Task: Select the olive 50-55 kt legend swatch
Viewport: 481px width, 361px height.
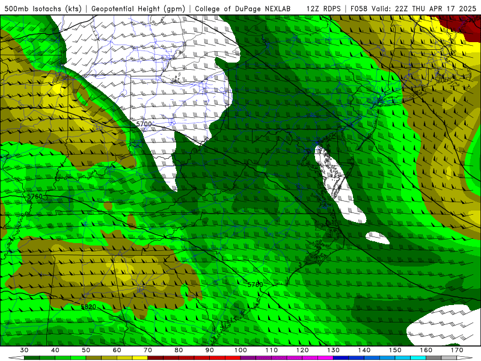Action: click(x=94, y=358)
